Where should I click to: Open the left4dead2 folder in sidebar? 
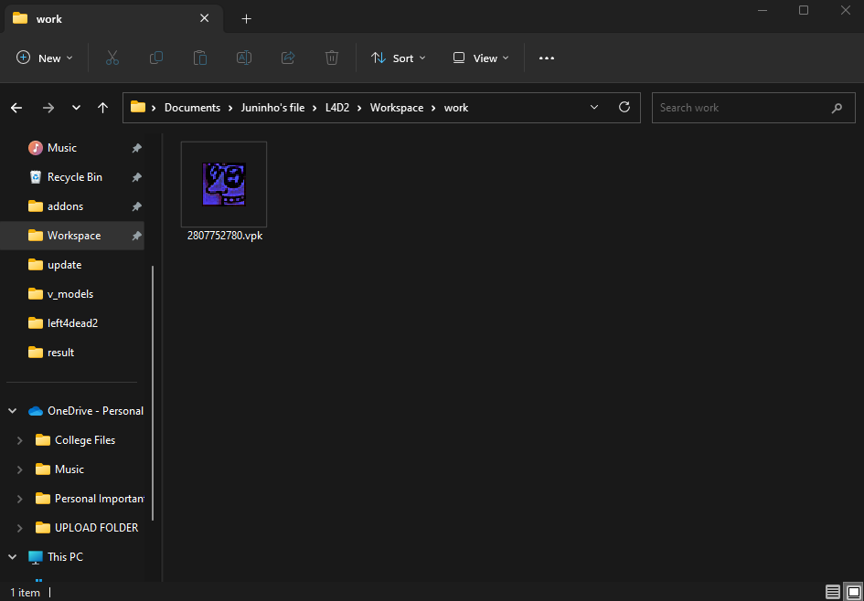(72, 323)
